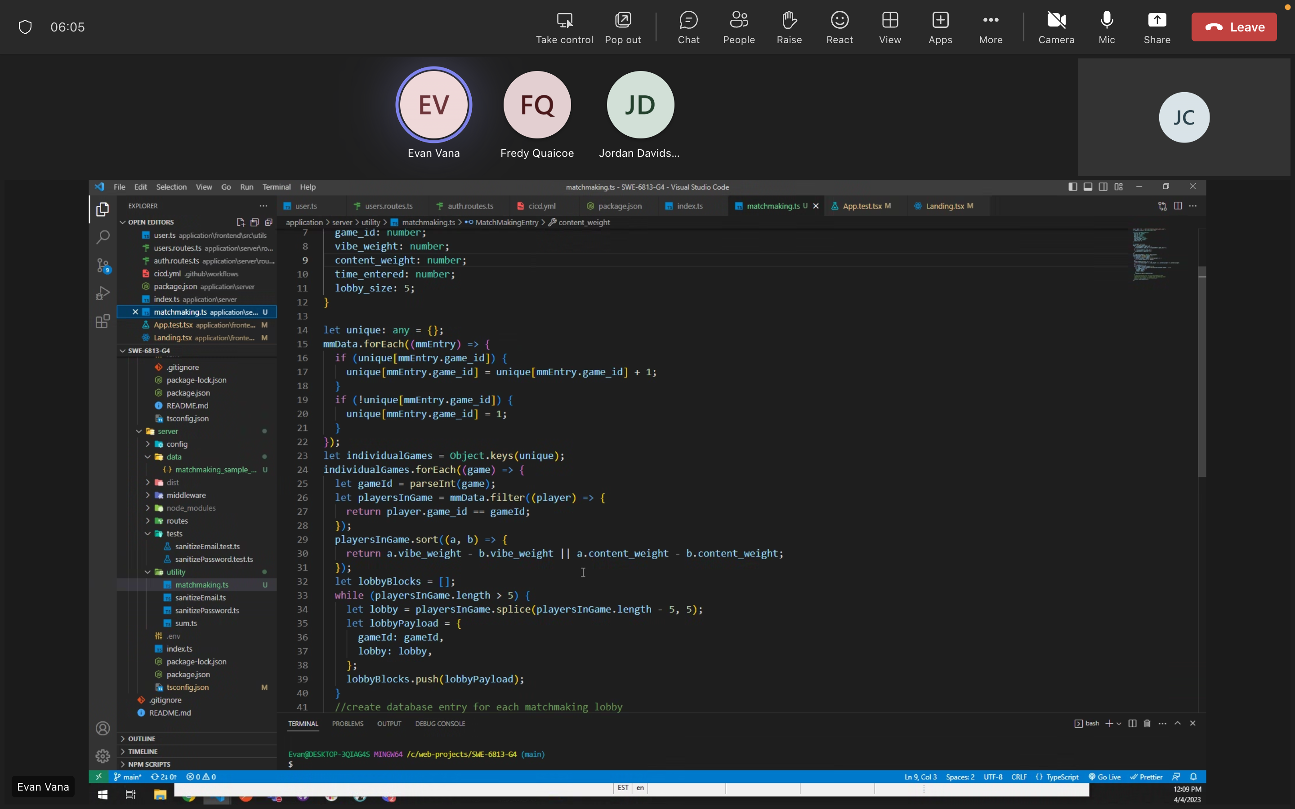Toggle the primary side bar layout icon
This screenshot has width=1295, height=809.
[x=1072, y=187]
